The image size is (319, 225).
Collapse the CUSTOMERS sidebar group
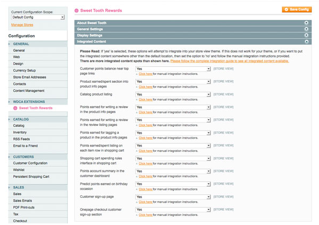[x=38, y=157]
